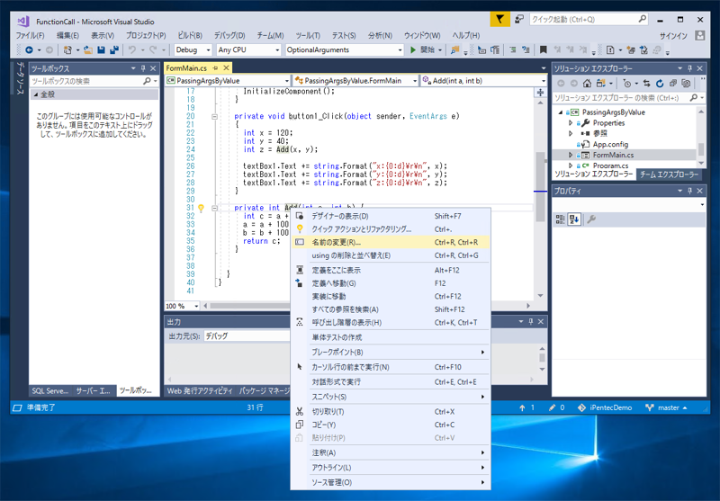Click the Undo arrow icon
This screenshot has width=720, height=501.
[x=132, y=49]
